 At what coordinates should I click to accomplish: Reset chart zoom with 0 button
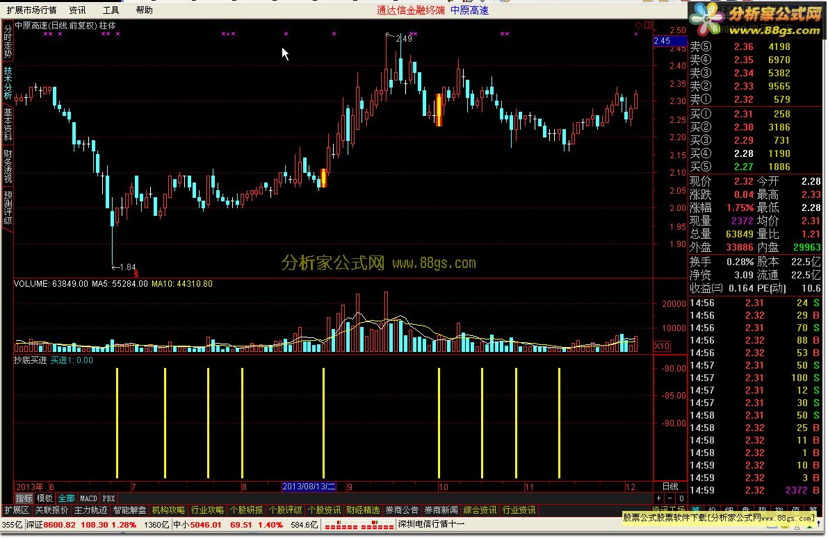click(x=681, y=498)
